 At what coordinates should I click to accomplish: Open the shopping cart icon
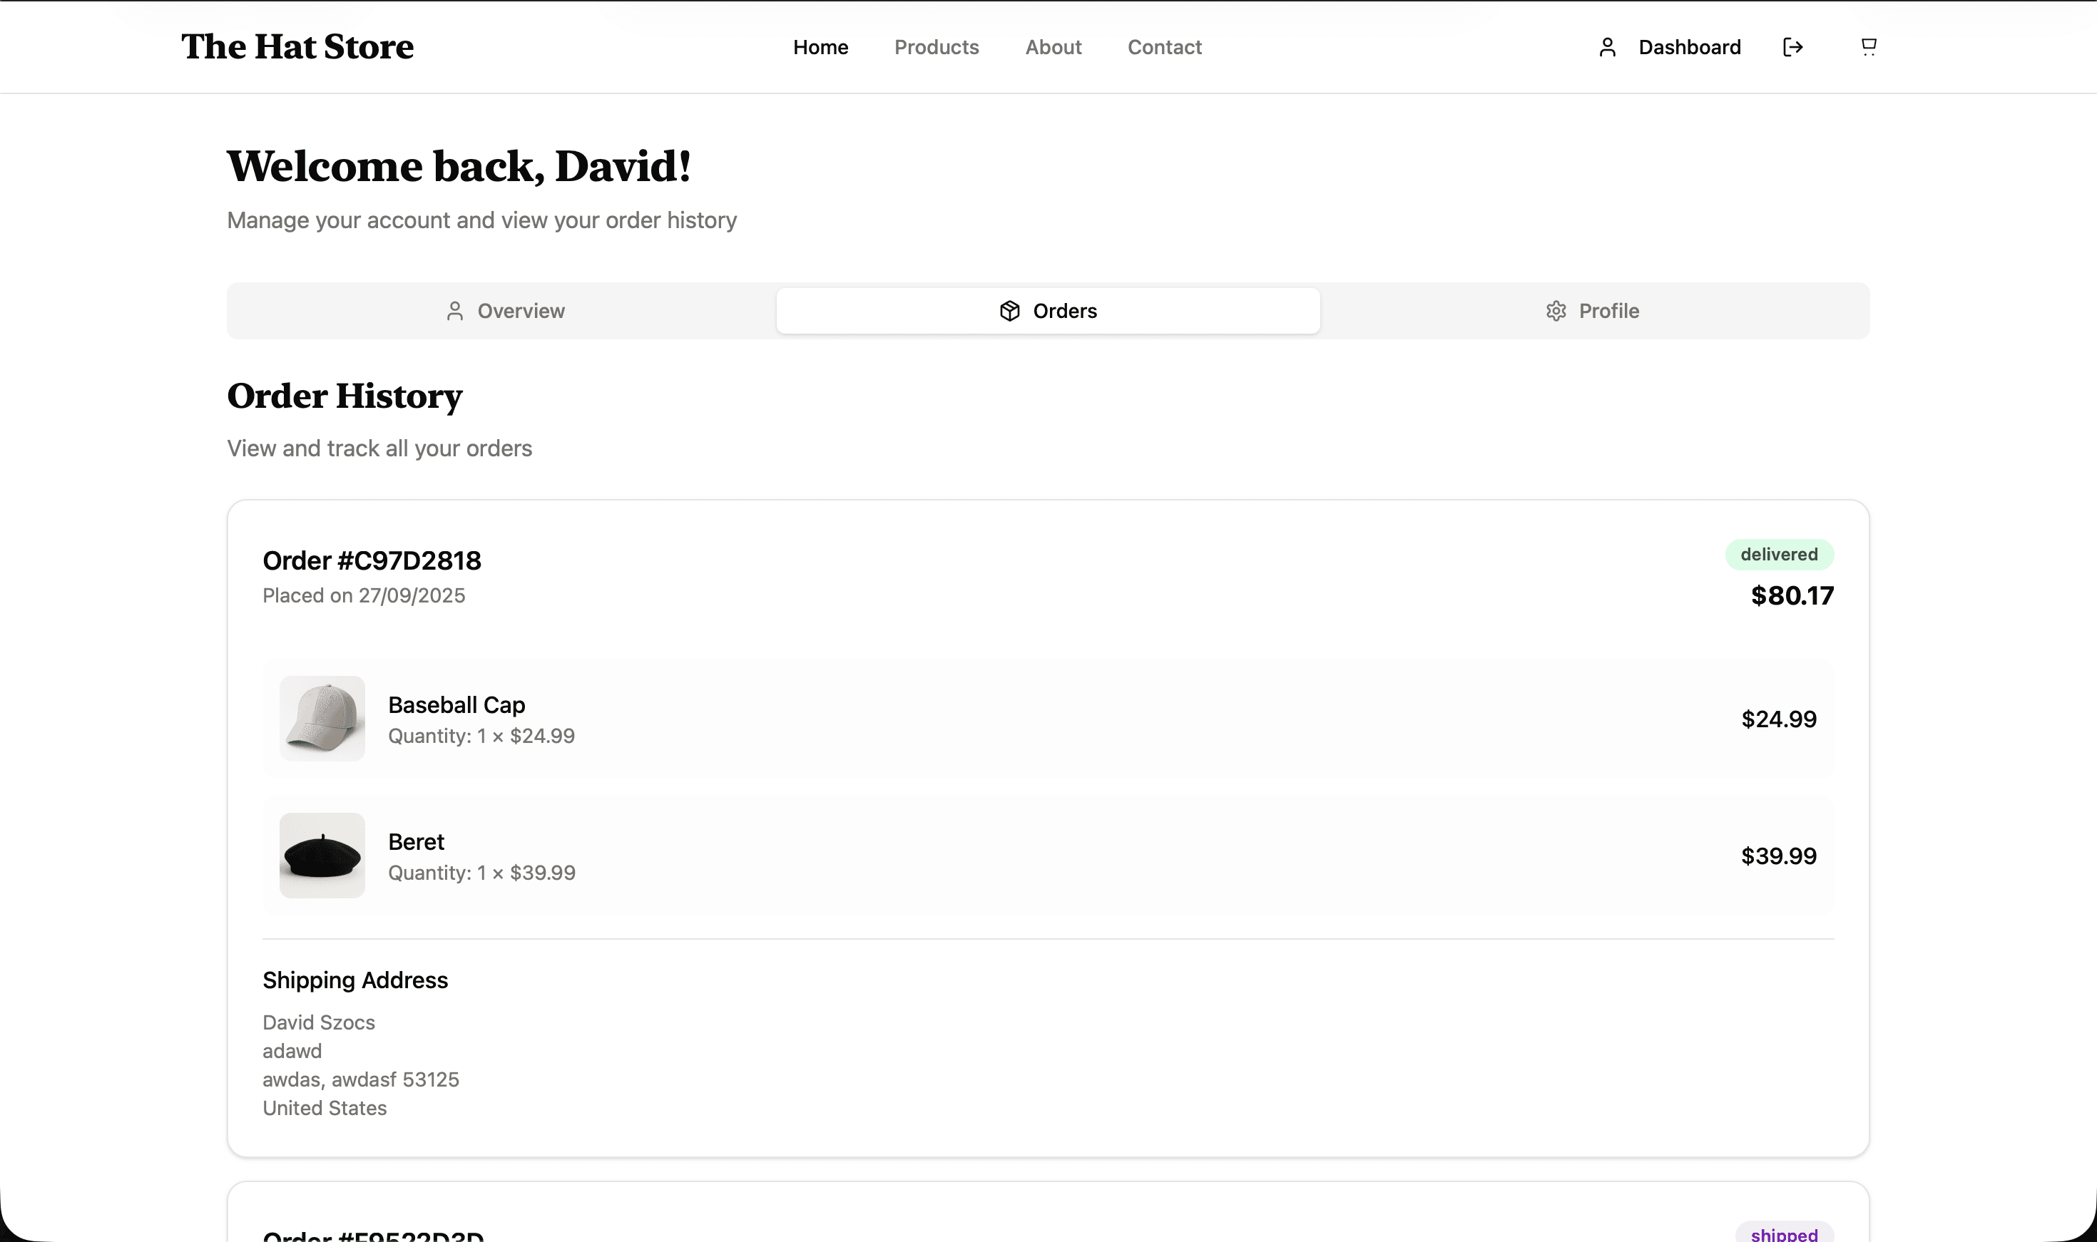point(1867,46)
